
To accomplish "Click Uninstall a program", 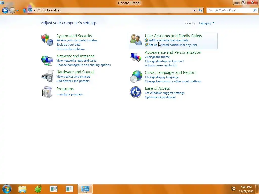I will point(69,94).
